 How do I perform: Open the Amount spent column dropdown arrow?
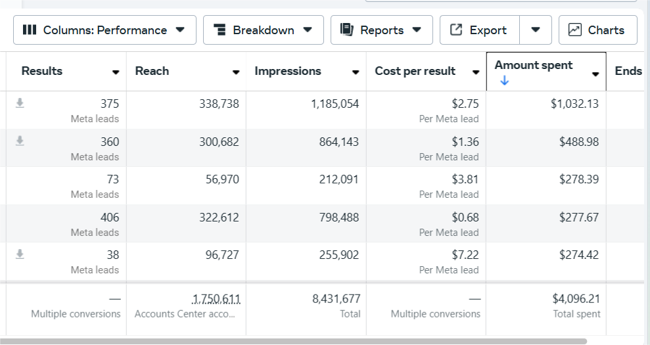tap(595, 74)
